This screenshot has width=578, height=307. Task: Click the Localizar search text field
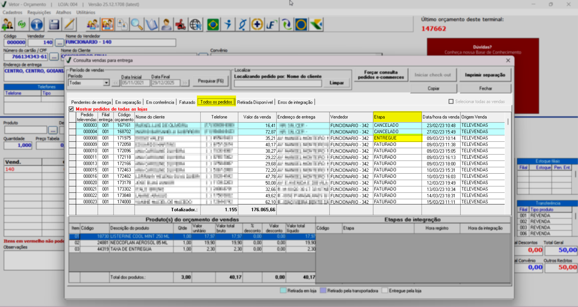pos(278,84)
